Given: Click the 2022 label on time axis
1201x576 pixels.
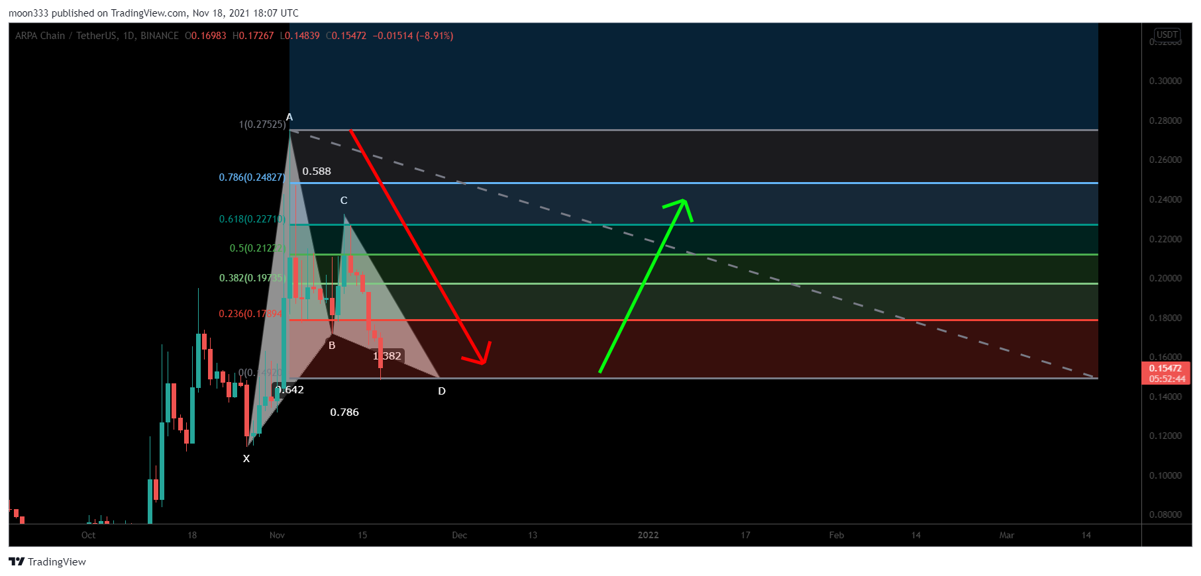Looking at the screenshot, I should [648, 535].
